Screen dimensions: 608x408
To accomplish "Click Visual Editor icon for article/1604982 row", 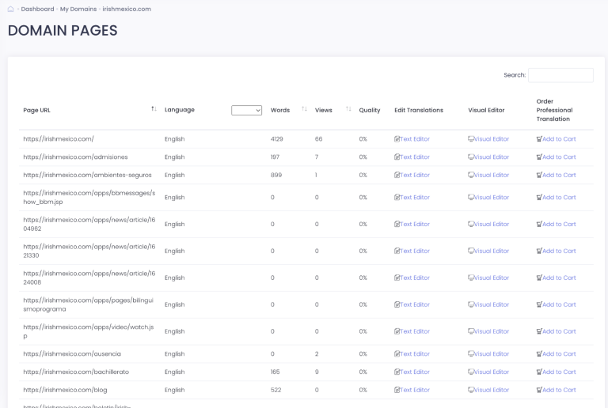I will (471, 224).
